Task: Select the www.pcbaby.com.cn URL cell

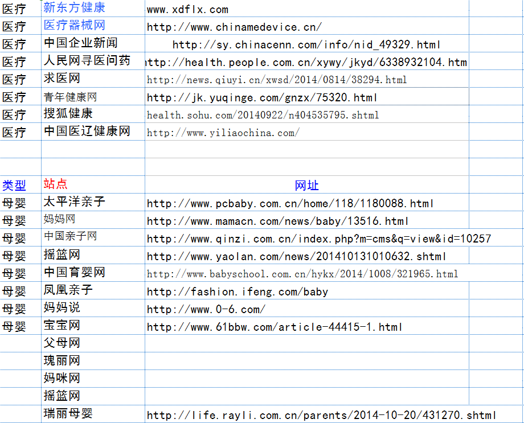Action: click(307, 203)
